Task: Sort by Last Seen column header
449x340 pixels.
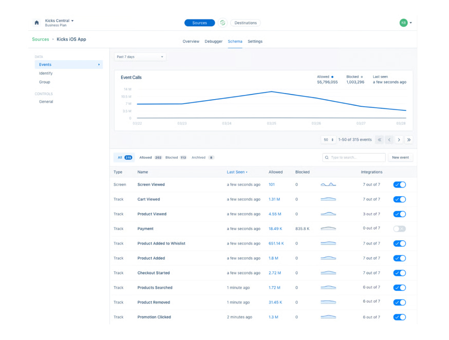Action: coord(237,172)
